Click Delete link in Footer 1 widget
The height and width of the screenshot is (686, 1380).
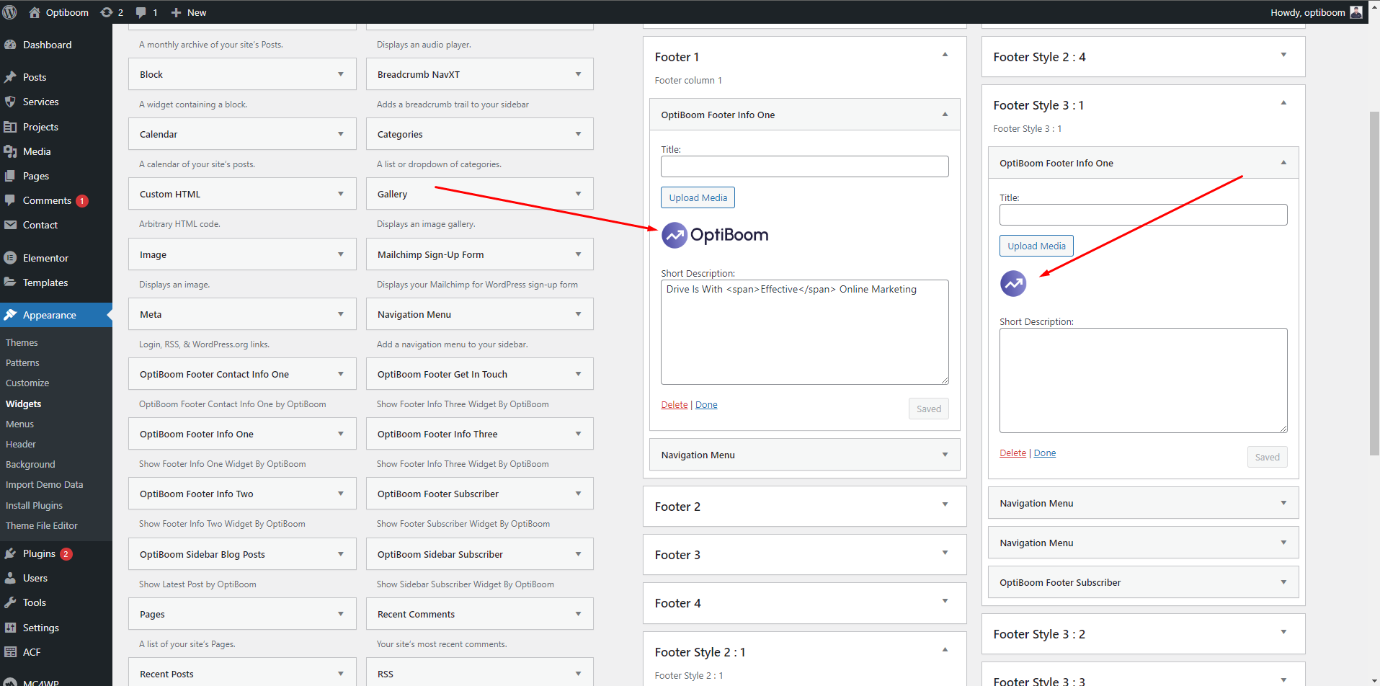pos(675,405)
